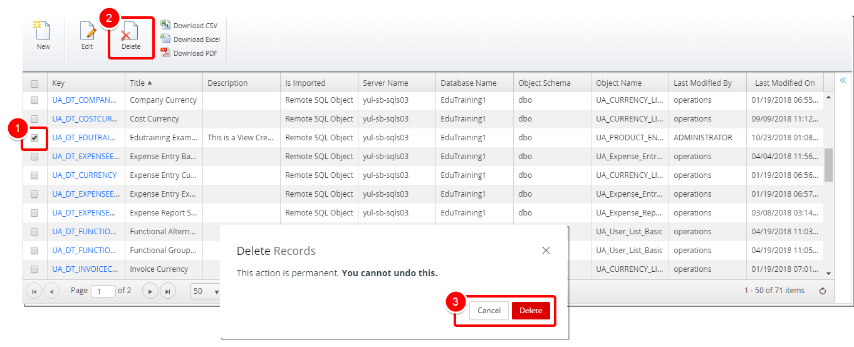
Task: Sort by the Description column header
Action: point(241,83)
